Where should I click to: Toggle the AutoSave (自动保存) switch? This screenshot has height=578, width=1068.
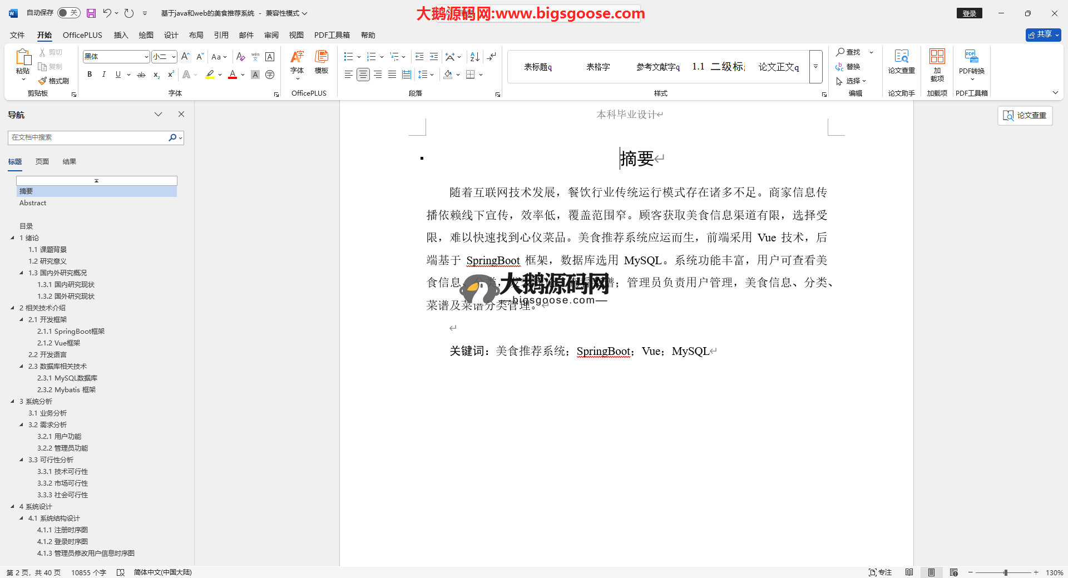click(x=68, y=13)
